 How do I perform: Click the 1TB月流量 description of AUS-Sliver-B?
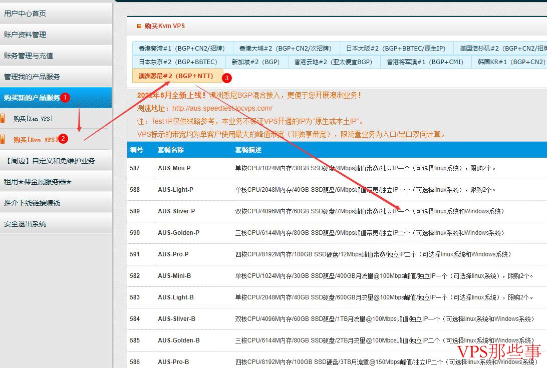point(384,319)
